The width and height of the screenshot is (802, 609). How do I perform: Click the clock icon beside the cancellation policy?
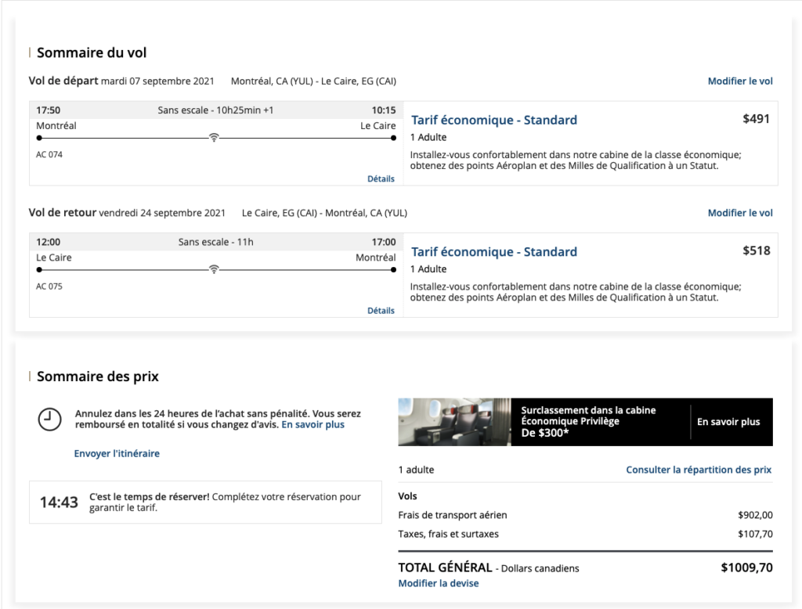tap(50, 419)
